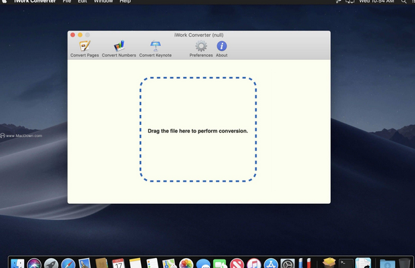Open Safari compass icon in Dock
This screenshot has height=268, width=415.
(x=68, y=263)
